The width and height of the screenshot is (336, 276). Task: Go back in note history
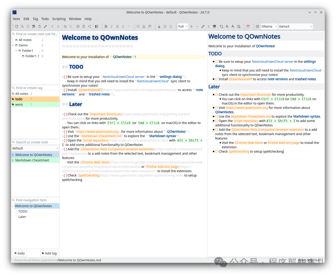click(52, 26)
